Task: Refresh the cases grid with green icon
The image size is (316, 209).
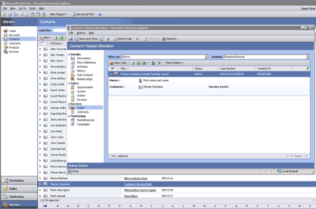Action: (x=308, y=68)
